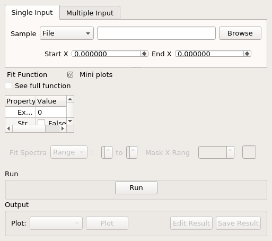Click the Mini plots undock icon
The height and width of the screenshot is (241, 272).
(x=70, y=75)
